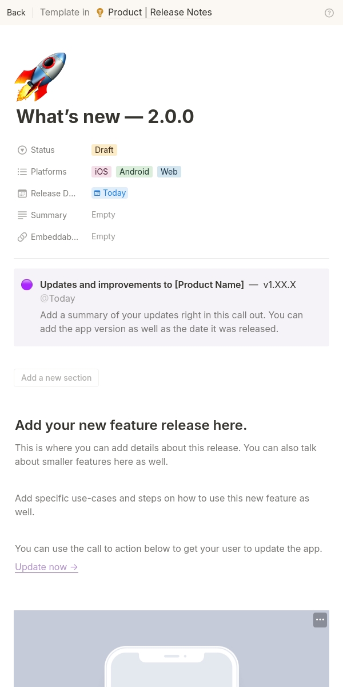Click the empty Summary field
The image size is (343, 687).
coord(103,215)
